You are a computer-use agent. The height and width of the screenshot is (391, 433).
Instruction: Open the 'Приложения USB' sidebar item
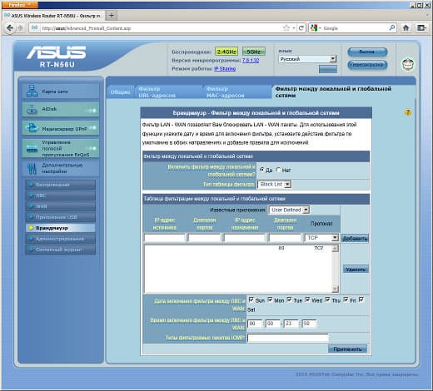point(61,217)
